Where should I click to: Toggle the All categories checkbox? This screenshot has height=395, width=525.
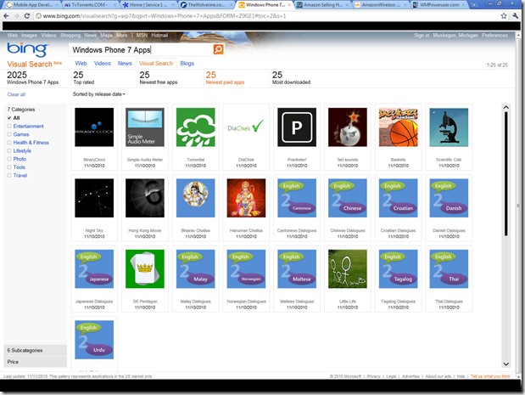pyautogui.click(x=9, y=118)
